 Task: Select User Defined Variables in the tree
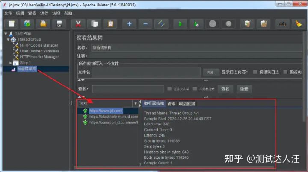(39, 51)
